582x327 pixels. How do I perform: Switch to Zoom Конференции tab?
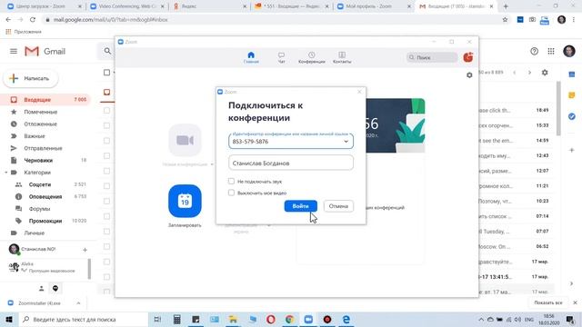[x=311, y=57]
